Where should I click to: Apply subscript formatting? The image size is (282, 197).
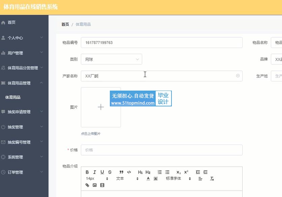(179, 172)
